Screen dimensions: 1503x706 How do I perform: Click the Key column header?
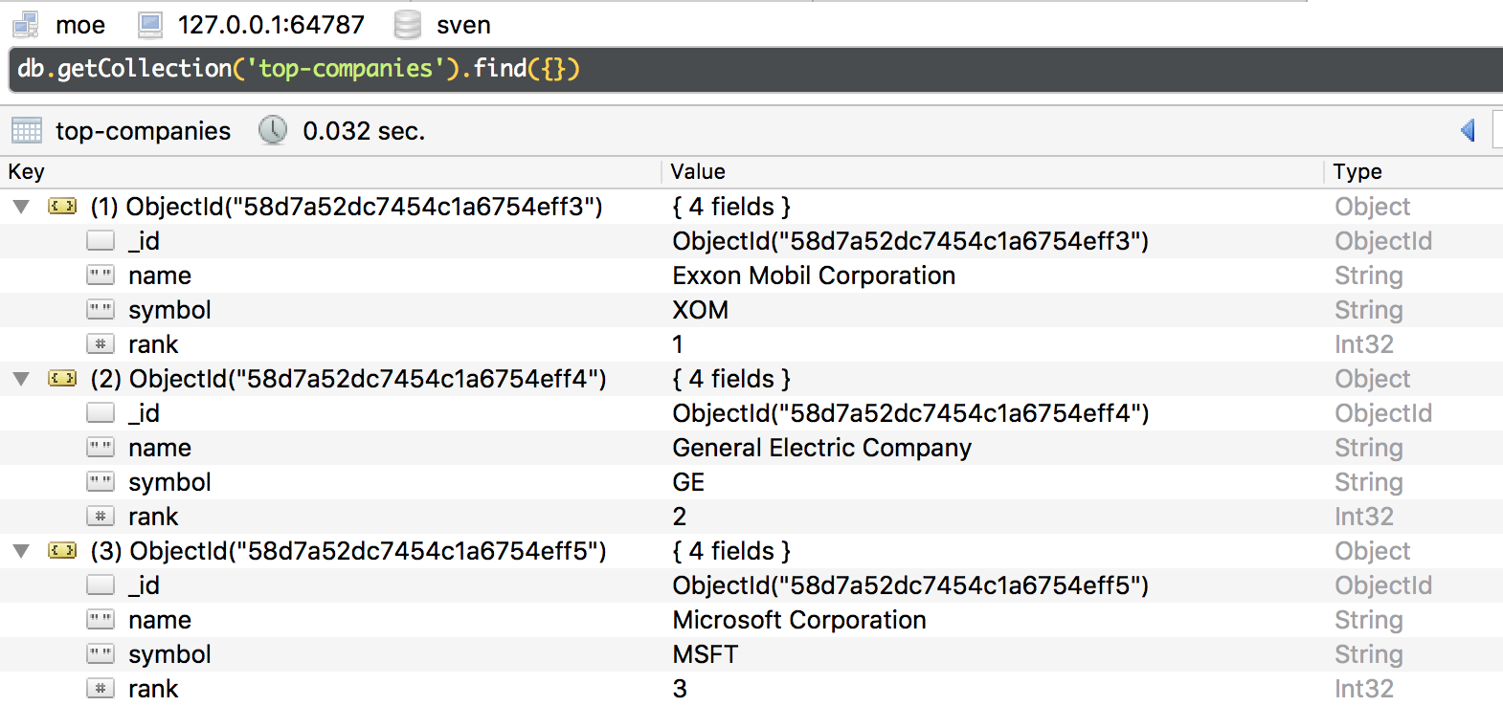click(x=27, y=172)
